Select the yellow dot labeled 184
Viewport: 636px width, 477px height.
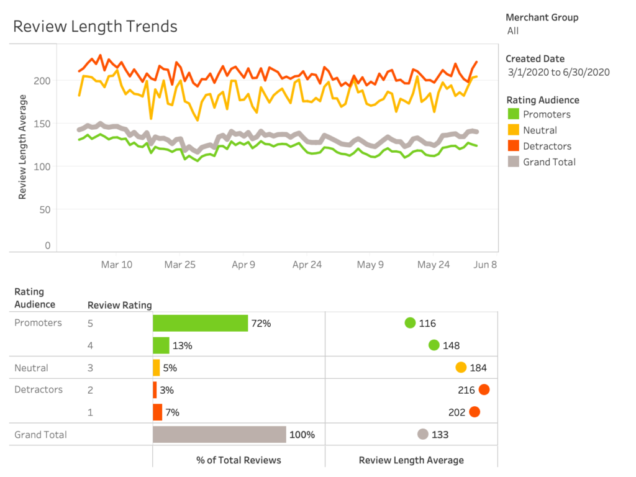click(461, 367)
